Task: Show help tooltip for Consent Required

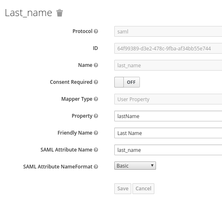Action: point(96,82)
